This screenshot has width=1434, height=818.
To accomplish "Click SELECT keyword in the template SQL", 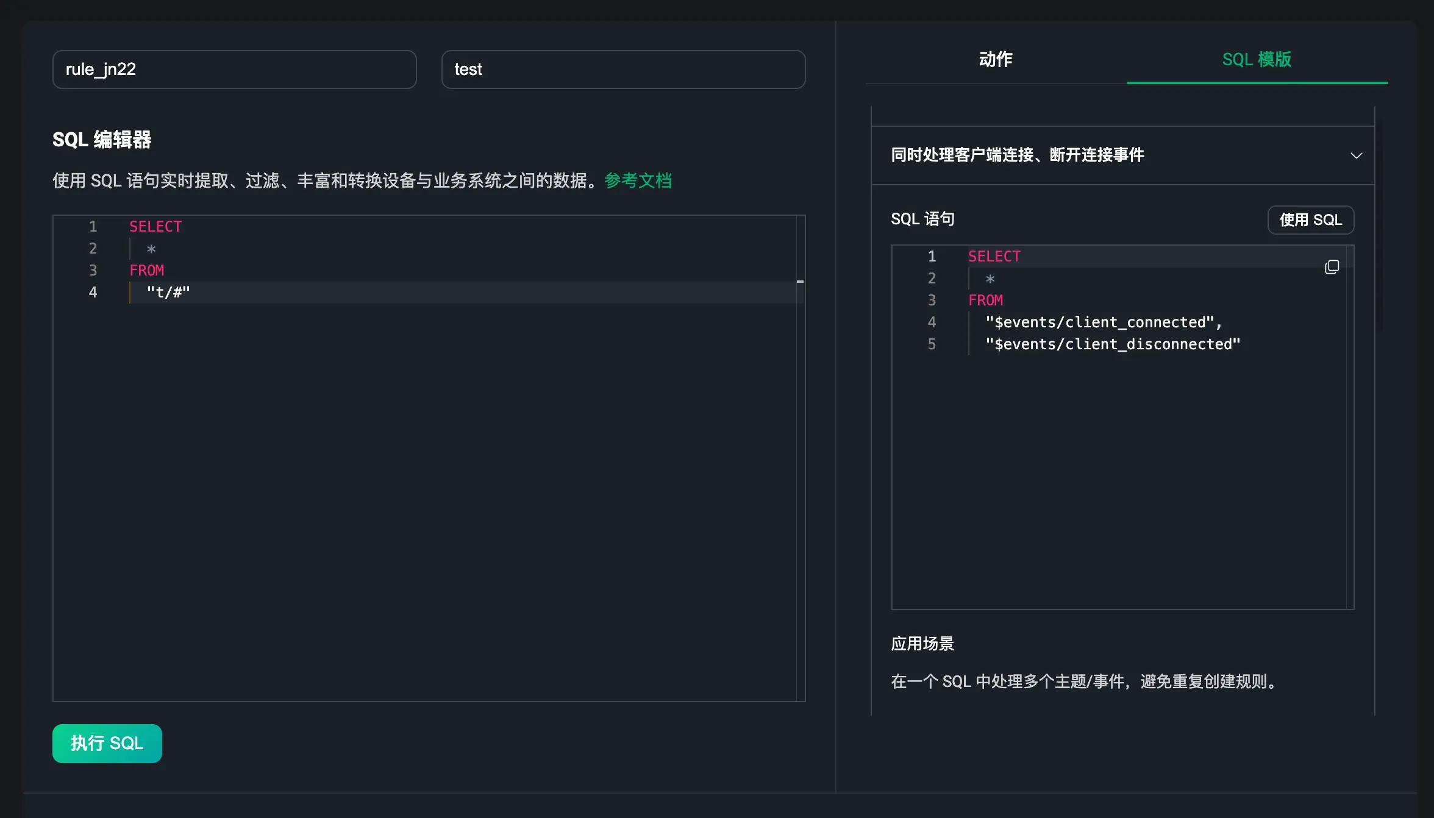I will [994, 256].
